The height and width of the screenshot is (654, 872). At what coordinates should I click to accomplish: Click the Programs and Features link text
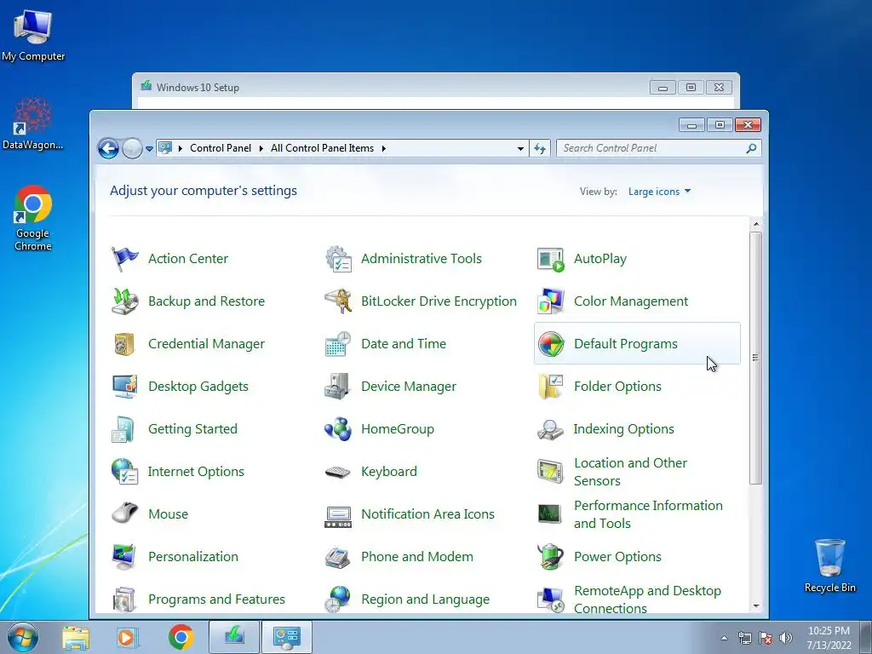tap(216, 599)
